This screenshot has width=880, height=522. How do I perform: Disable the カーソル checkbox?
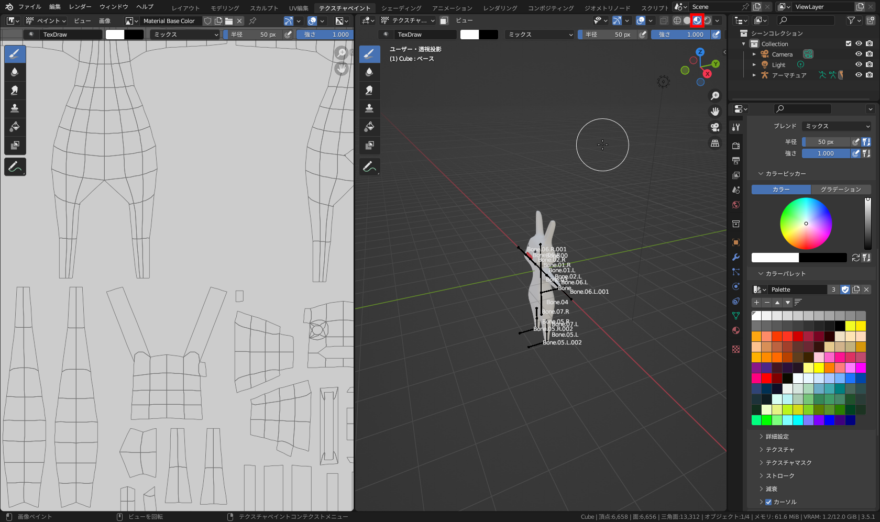coord(768,502)
